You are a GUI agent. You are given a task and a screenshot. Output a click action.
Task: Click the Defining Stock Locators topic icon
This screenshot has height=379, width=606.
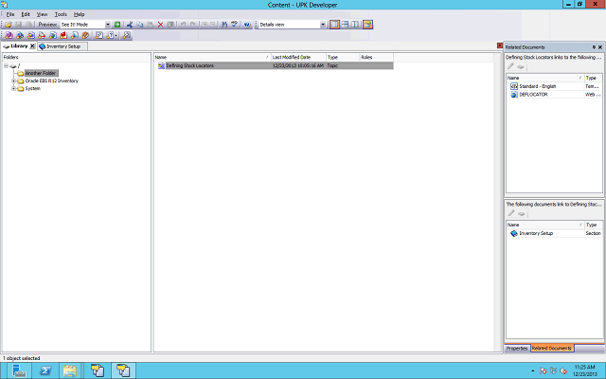tap(161, 65)
